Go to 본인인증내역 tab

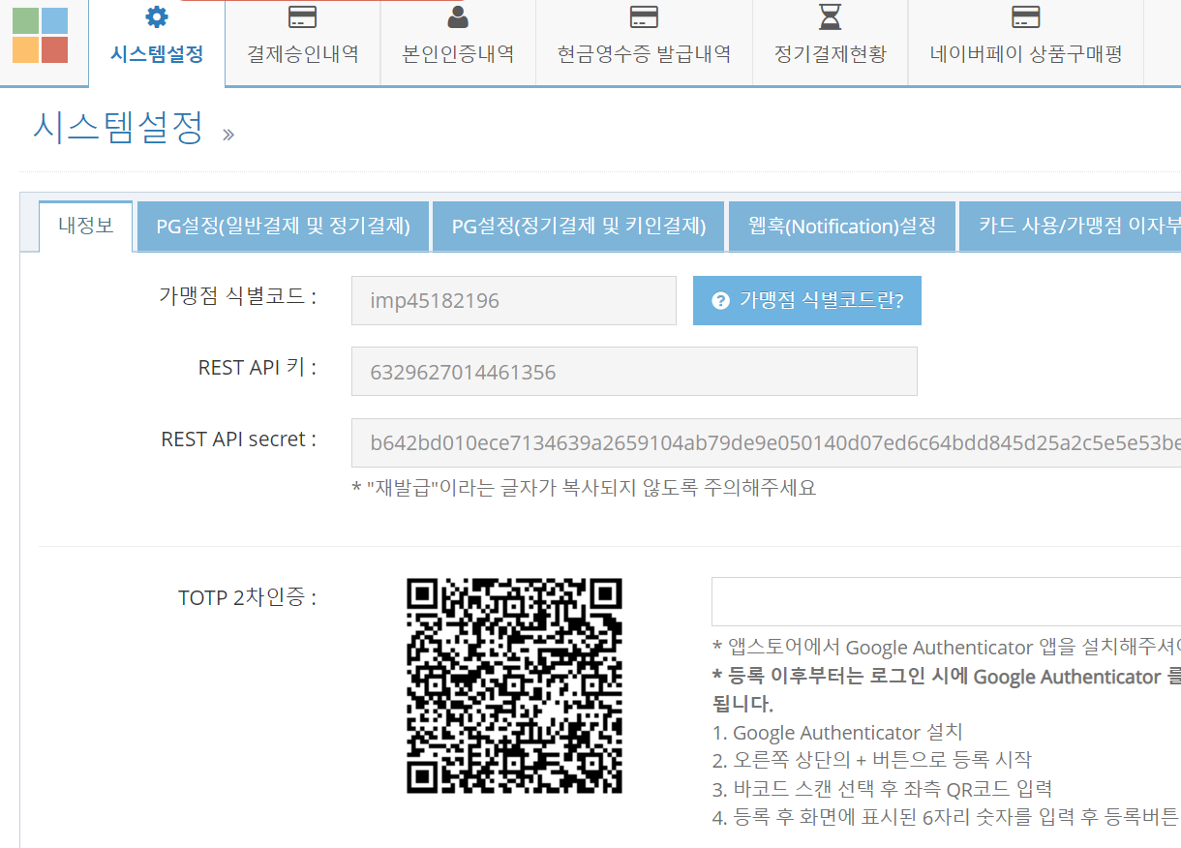point(458,44)
